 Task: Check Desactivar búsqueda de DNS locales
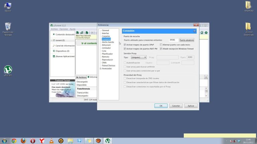click(125, 78)
